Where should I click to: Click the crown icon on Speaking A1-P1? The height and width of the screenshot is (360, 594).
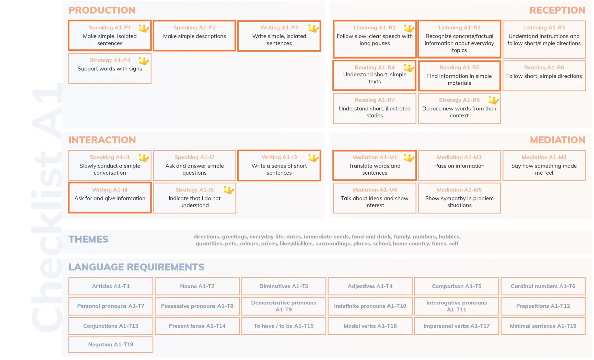144,28
